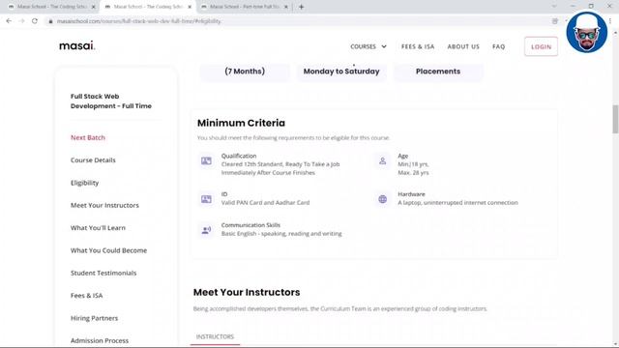
Task: Click the Monday to Saturday card
Action: point(341,72)
